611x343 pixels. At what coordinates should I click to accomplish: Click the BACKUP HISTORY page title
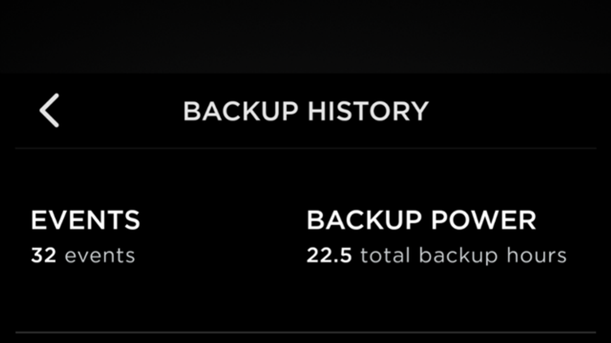click(x=305, y=111)
